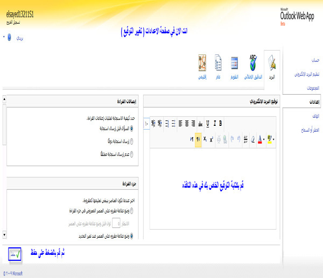Image resolution: width=323 pixels, height=278 pixels.
Task: Select 'ask before sending response' radio option
Action: tap(132, 128)
